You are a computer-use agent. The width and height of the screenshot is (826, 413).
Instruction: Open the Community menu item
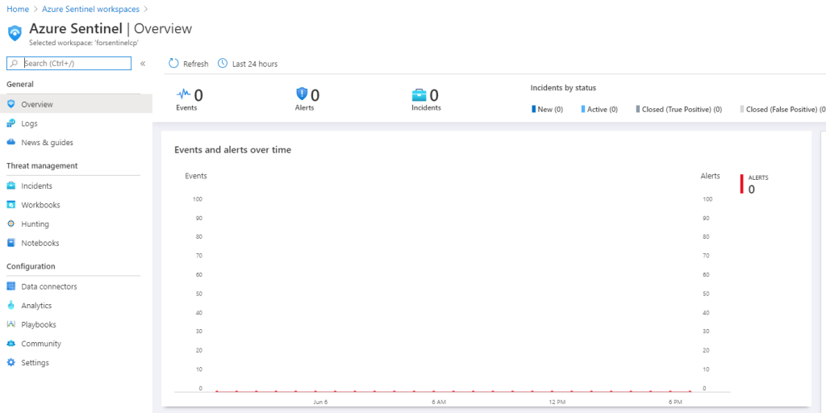[76, 344]
